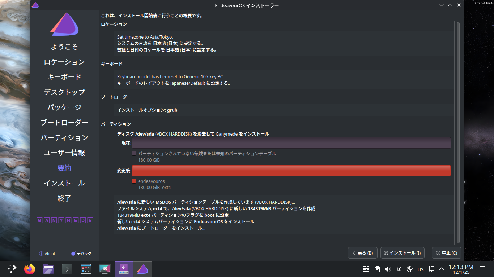Switch to the purple download-arrow taskbar app
This screenshot has height=277, width=494.
tap(124, 269)
